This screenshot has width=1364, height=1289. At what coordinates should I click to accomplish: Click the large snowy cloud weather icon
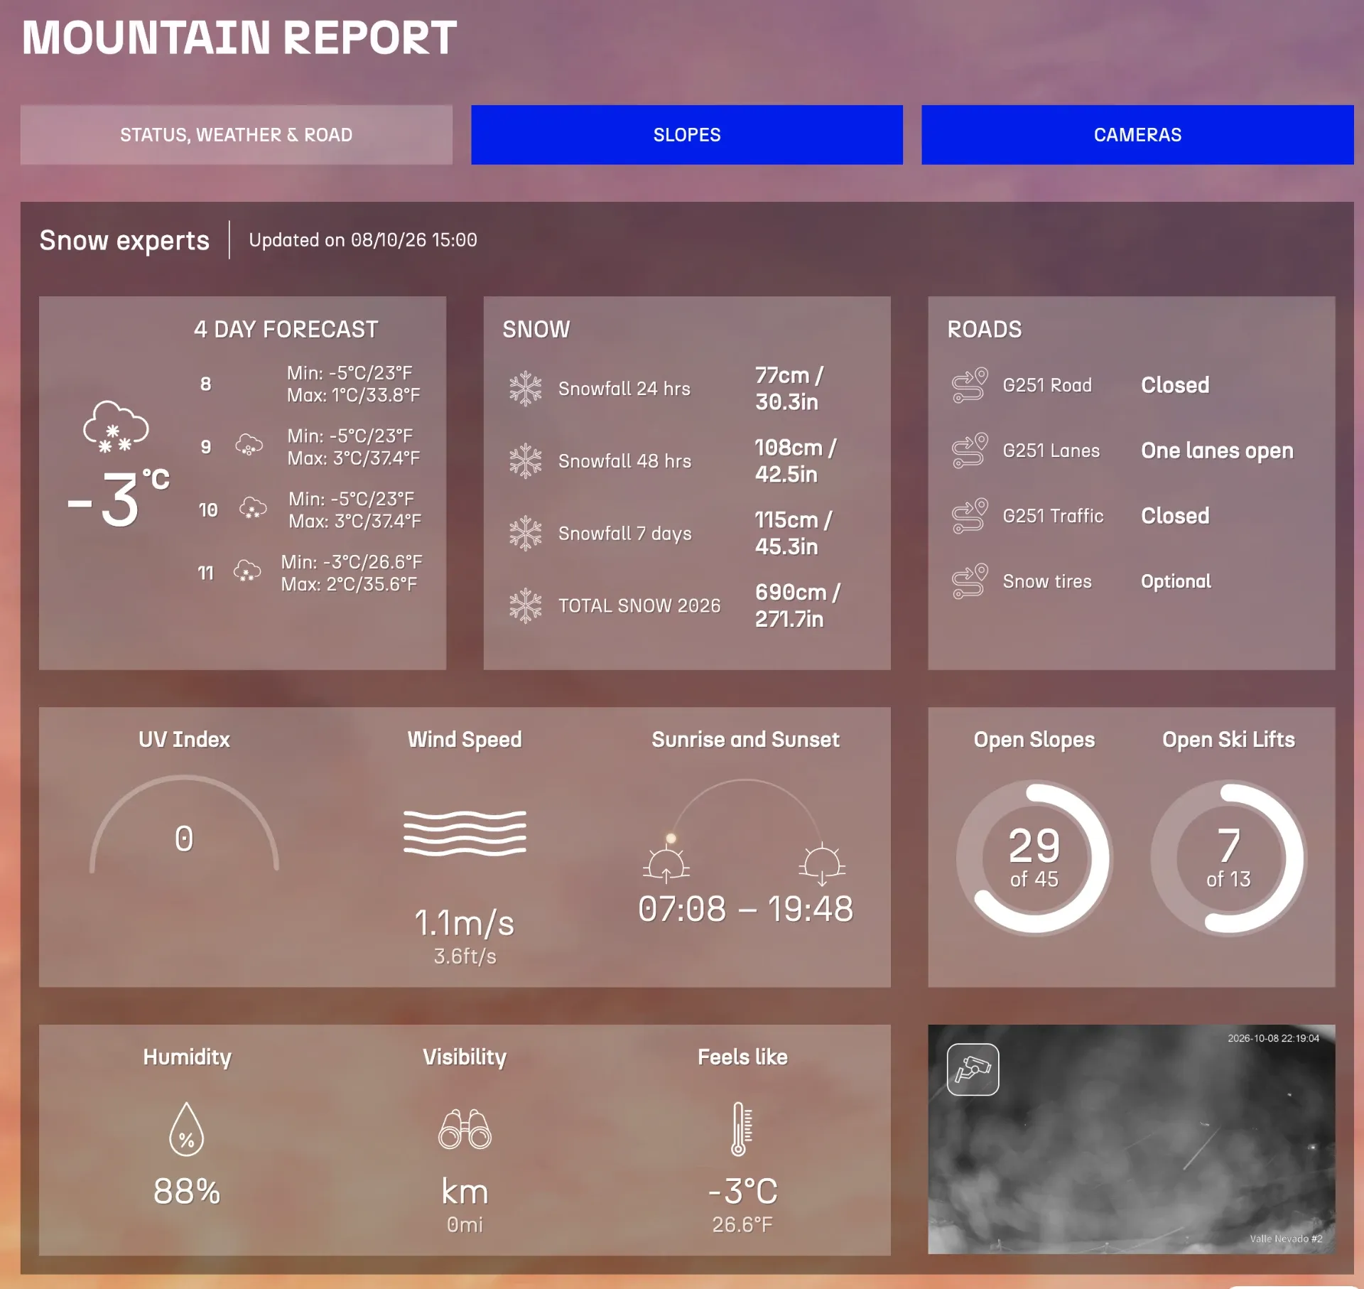point(116,426)
